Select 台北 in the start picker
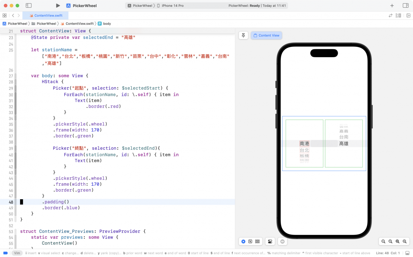Viewport: 413px width, 257px height. point(304,150)
